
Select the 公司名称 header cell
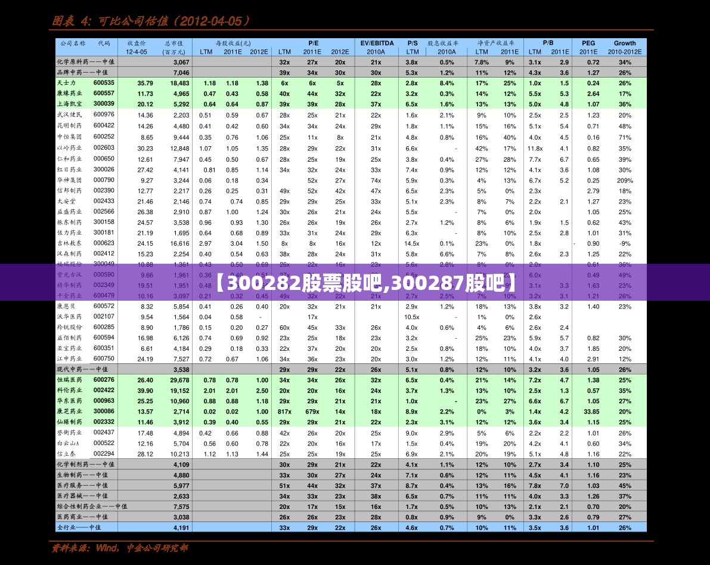click(x=73, y=44)
